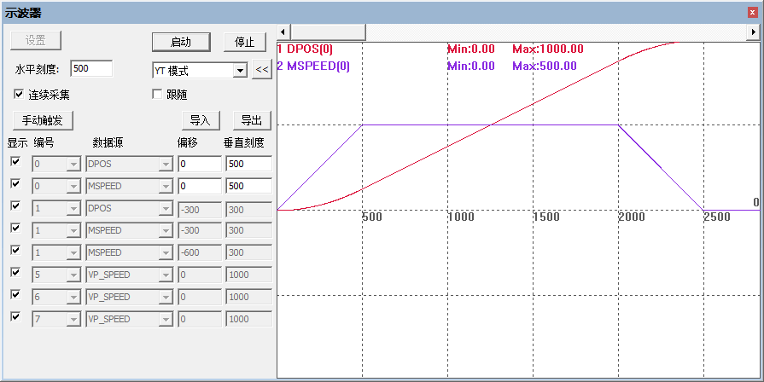Click the '2500' time axis label
The height and width of the screenshot is (382, 764).
click(717, 217)
